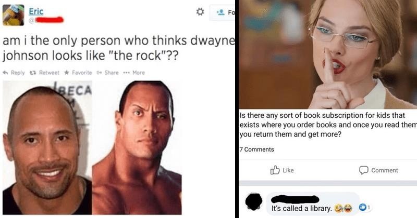The height and width of the screenshot is (218, 417).
Task: Open the gear settings icon on tweet
Action: (x=200, y=12)
